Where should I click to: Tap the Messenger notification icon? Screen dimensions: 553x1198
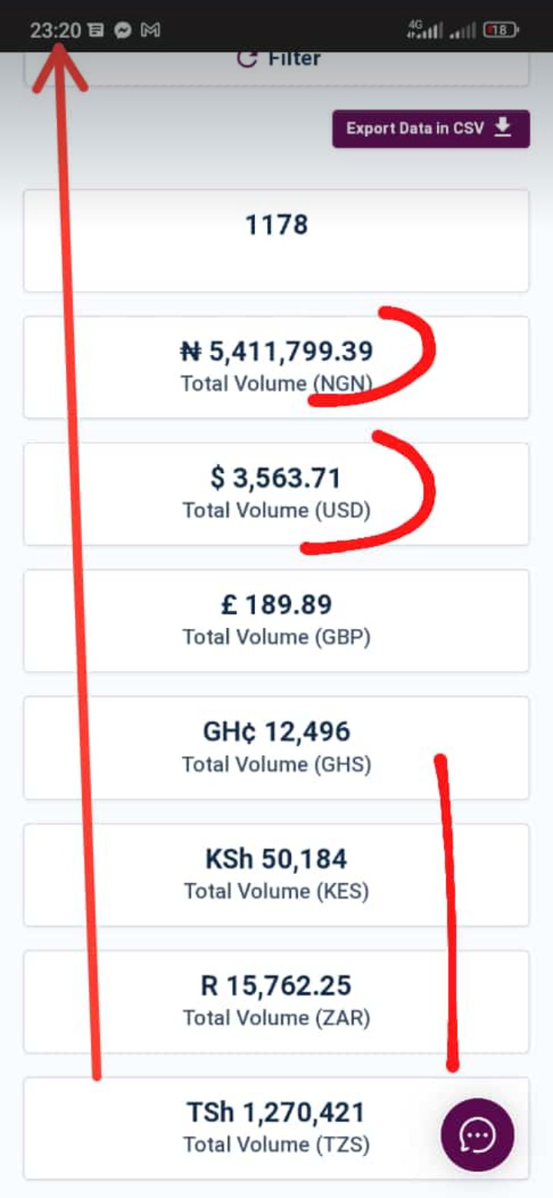coord(123,30)
